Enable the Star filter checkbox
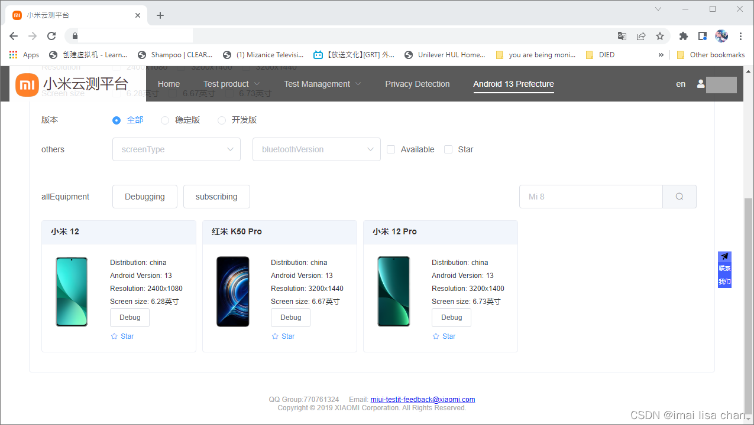 [448, 149]
